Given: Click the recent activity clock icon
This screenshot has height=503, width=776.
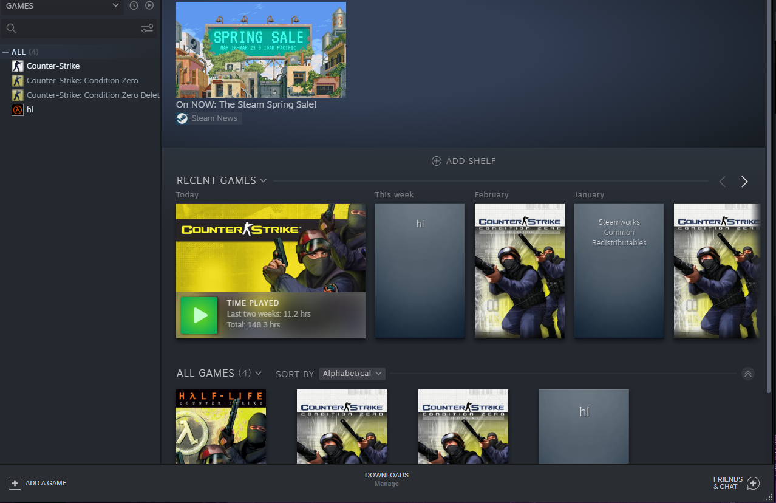Looking at the screenshot, I should click(x=134, y=5).
